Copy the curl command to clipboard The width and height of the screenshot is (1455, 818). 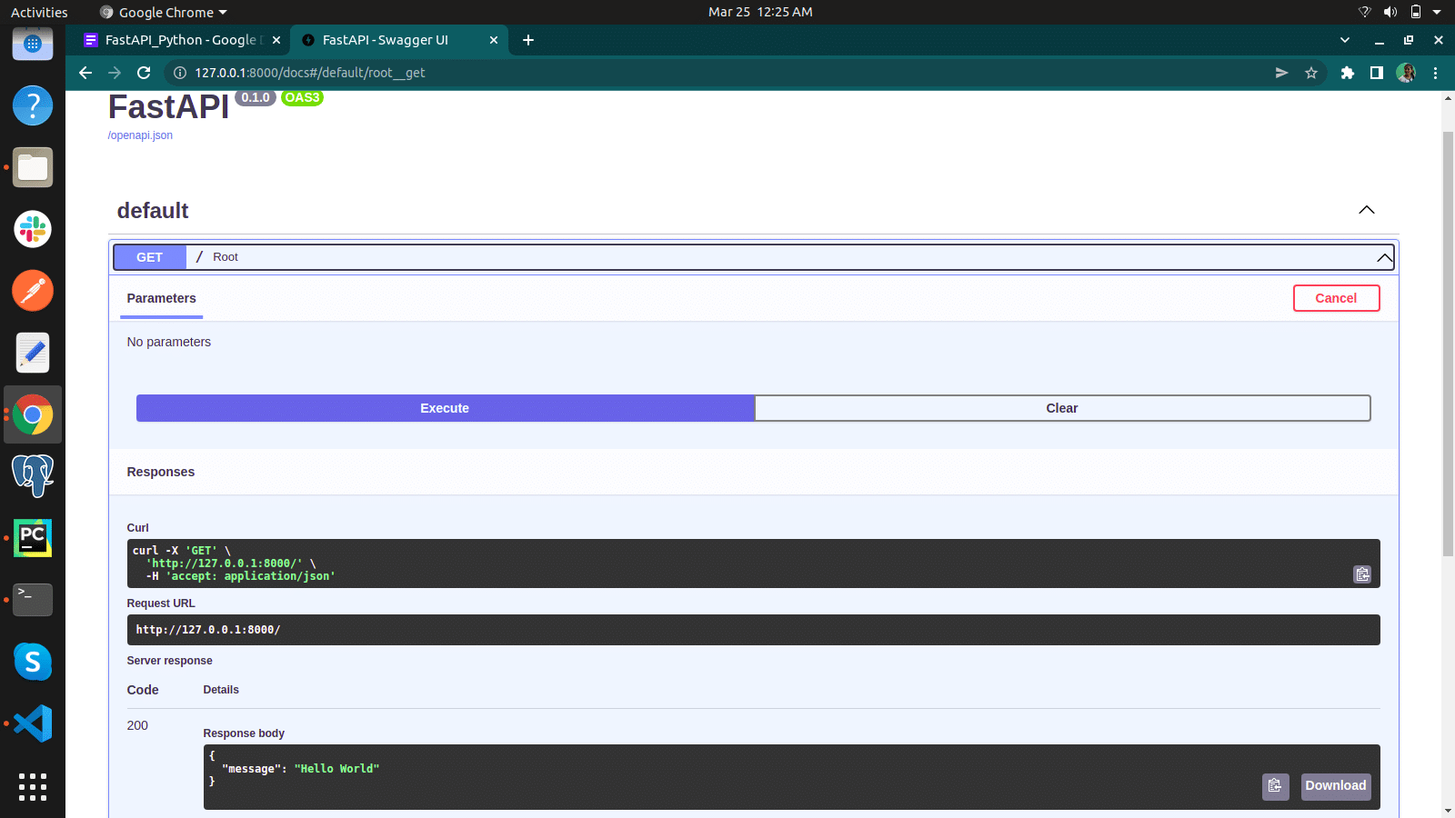[1361, 574]
